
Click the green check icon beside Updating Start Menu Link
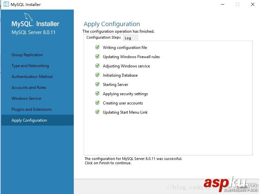97,112
